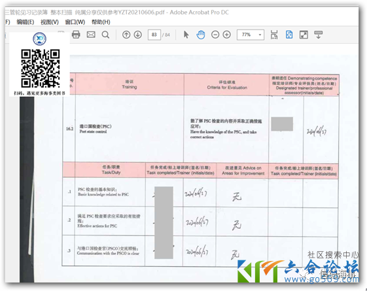Toggle fit width scrolling mode icon
The width and height of the screenshot is (367, 291).
coord(274,35)
